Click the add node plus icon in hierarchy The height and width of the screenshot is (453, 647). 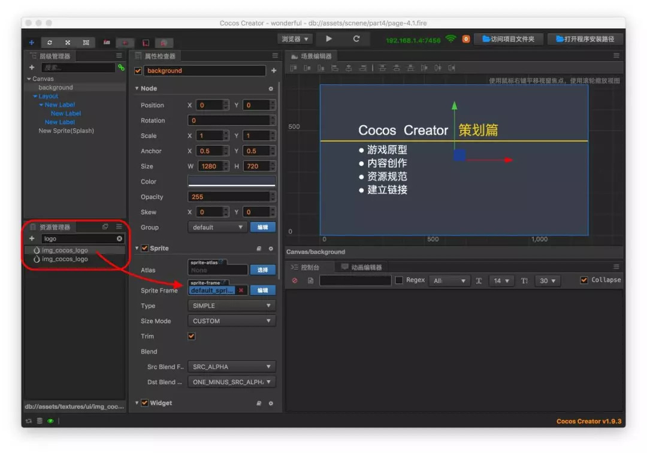point(32,68)
